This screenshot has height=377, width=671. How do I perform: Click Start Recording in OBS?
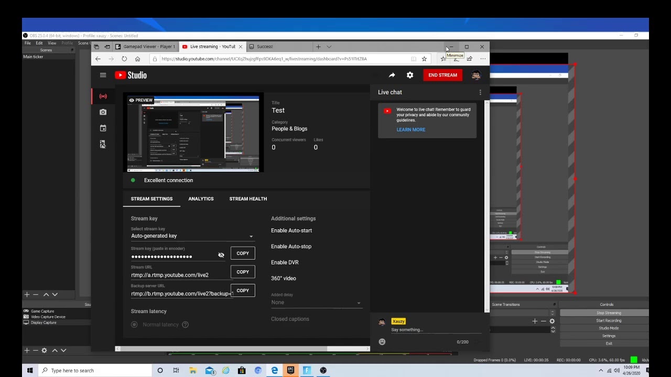pos(609,320)
